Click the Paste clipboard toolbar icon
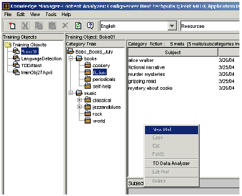242x196 pixels. coord(52,26)
